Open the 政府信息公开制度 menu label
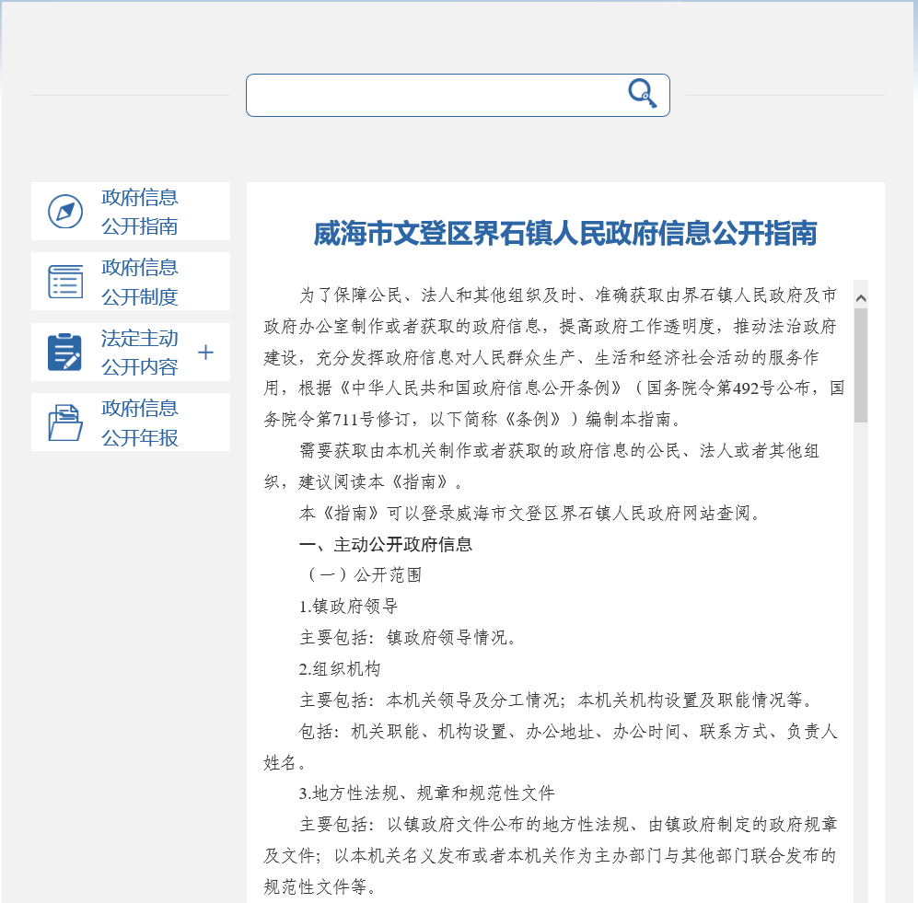Image resolution: width=918 pixels, height=903 pixels. point(140,282)
